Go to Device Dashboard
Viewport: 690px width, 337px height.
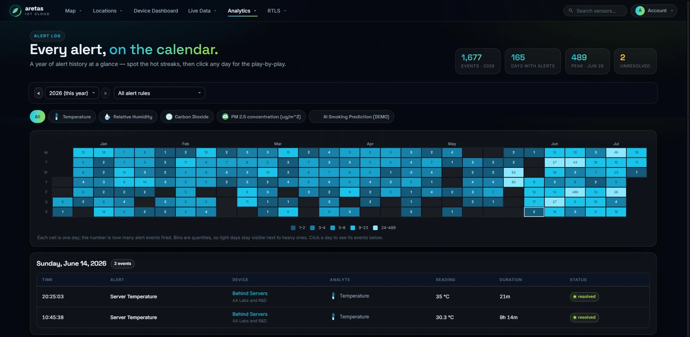(156, 11)
